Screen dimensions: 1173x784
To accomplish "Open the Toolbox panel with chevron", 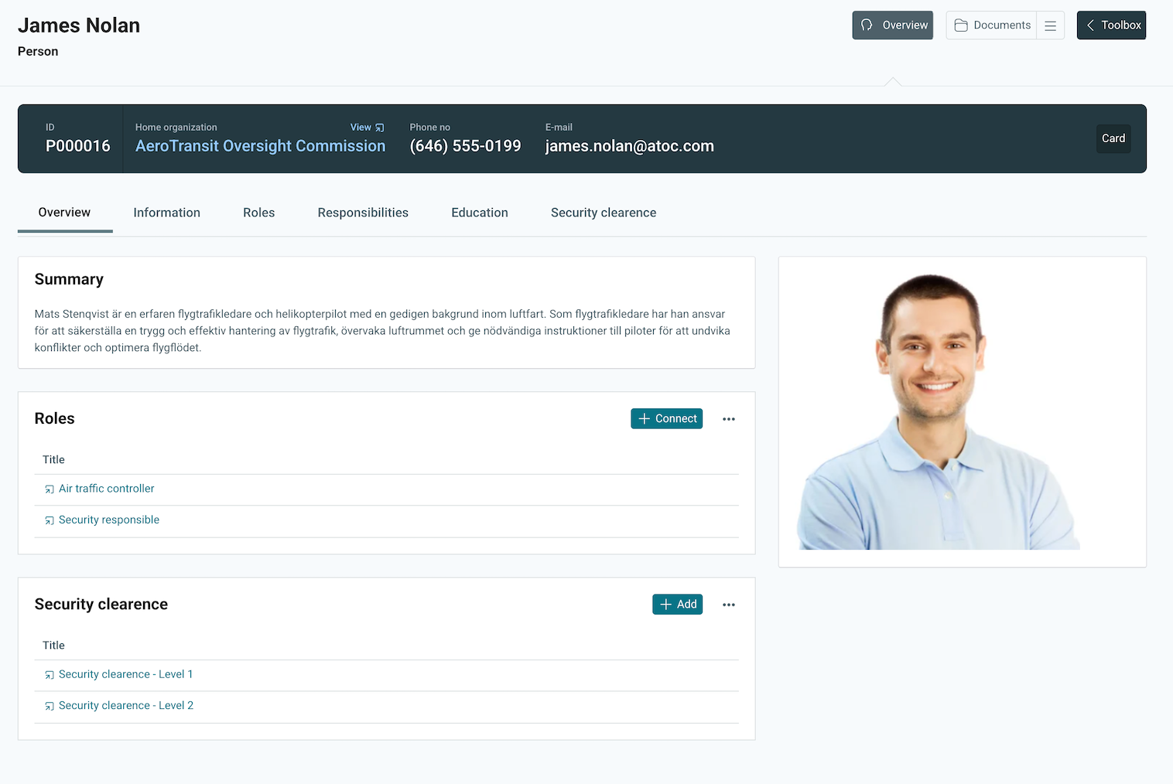I will tap(1111, 26).
